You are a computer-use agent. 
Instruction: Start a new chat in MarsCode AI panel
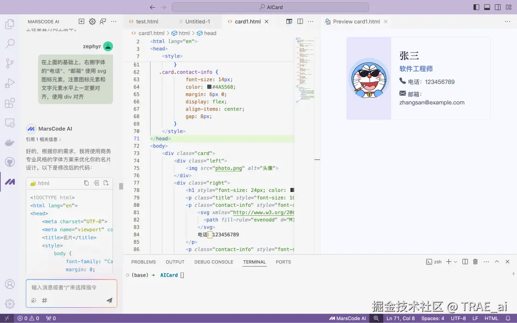tap(81, 22)
